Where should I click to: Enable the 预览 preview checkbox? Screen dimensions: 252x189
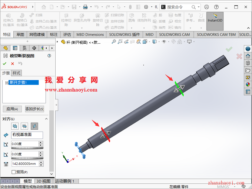tap(14, 172)
